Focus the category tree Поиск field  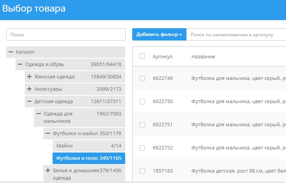(x=66, y=34)
